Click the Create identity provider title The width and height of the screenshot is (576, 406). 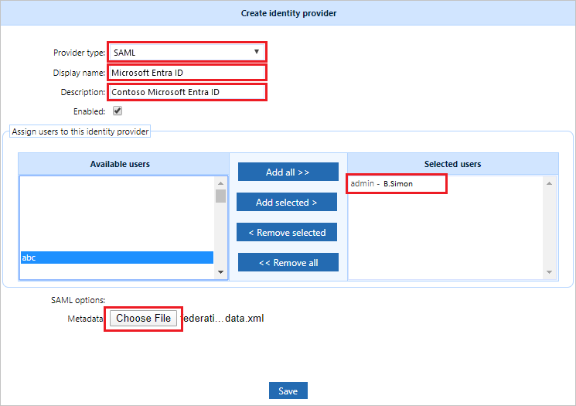point(288,13)
